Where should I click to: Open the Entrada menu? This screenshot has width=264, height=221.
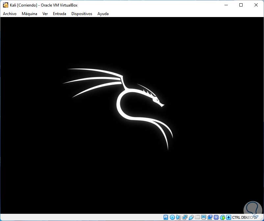(60, 14)
